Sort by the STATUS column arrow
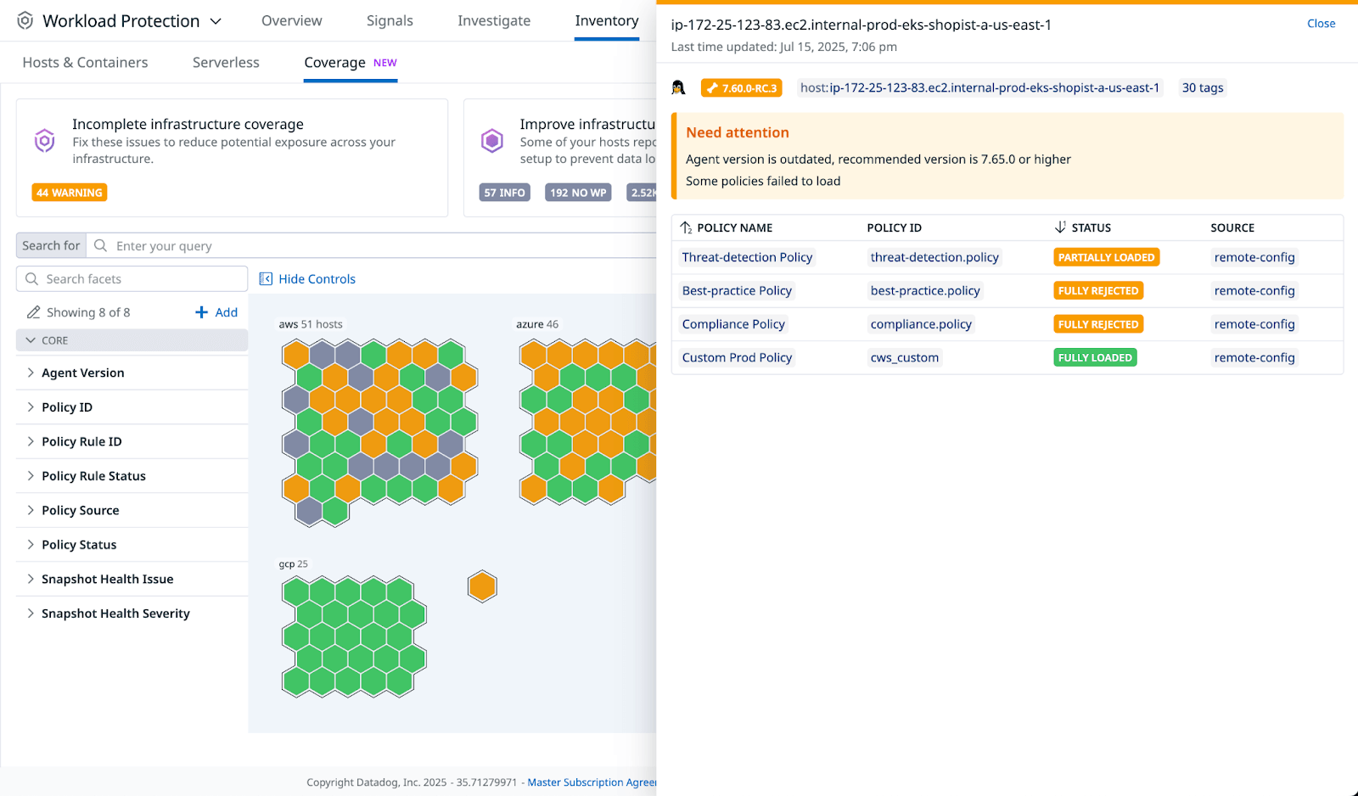 1060,227
